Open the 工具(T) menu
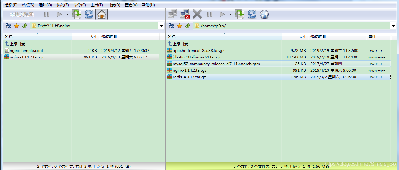This screenshot has height=170, width=399. pyautogui.click(x=97, y=5)
